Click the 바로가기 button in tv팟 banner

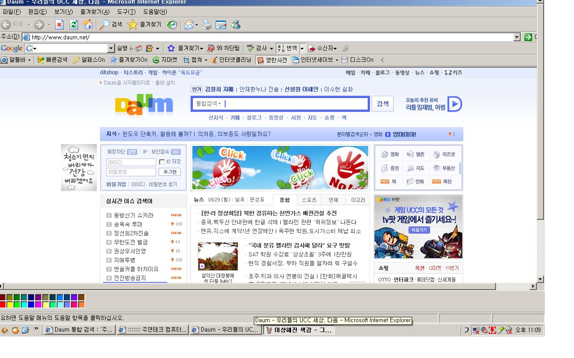(419, 230)
